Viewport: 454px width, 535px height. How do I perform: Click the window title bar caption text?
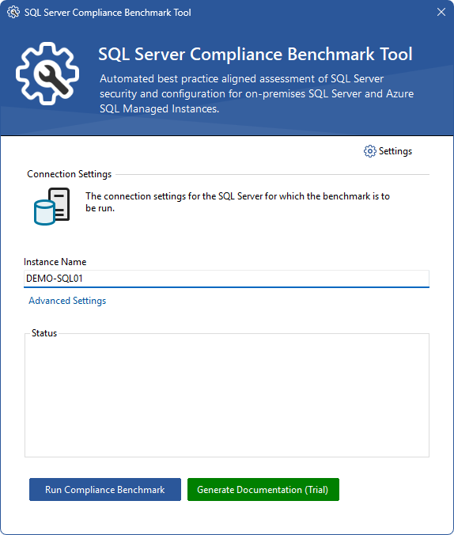108,13
